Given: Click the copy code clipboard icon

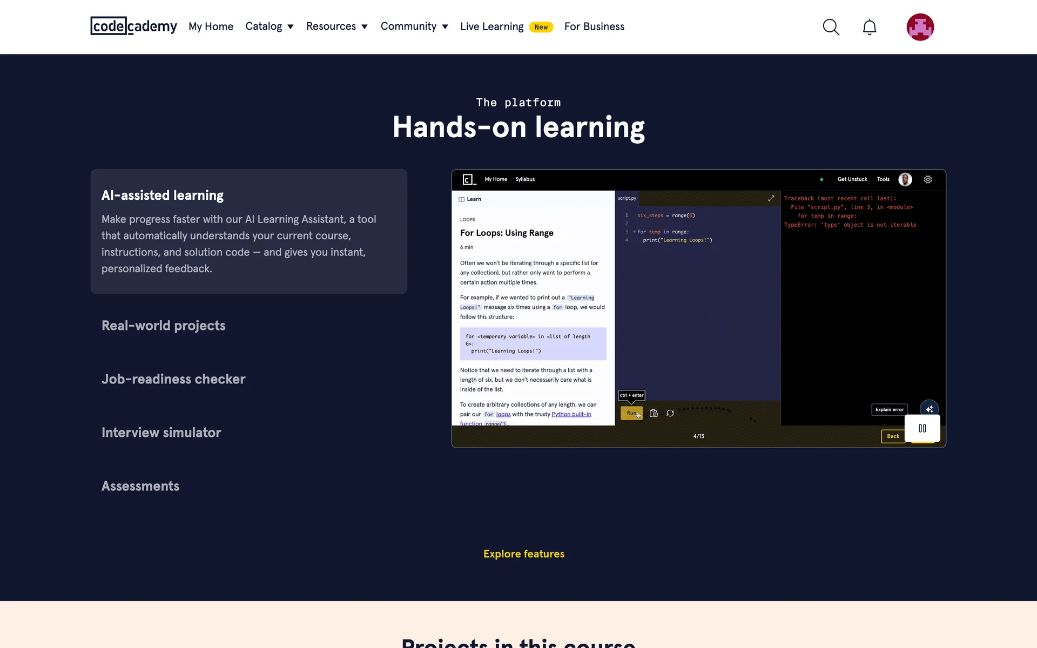Looking at the screenshot, I should click(654, 413).
